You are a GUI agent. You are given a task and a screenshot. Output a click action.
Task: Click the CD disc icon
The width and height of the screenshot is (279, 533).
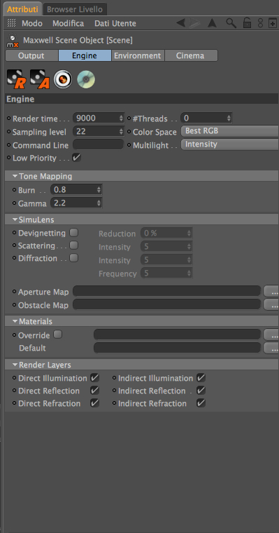click(86, 79)
